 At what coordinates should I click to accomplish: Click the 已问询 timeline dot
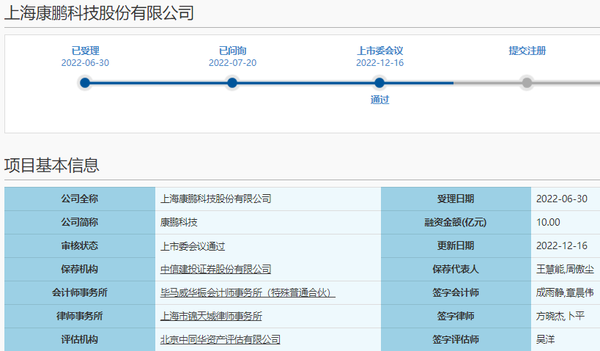(x=232, y=83)
